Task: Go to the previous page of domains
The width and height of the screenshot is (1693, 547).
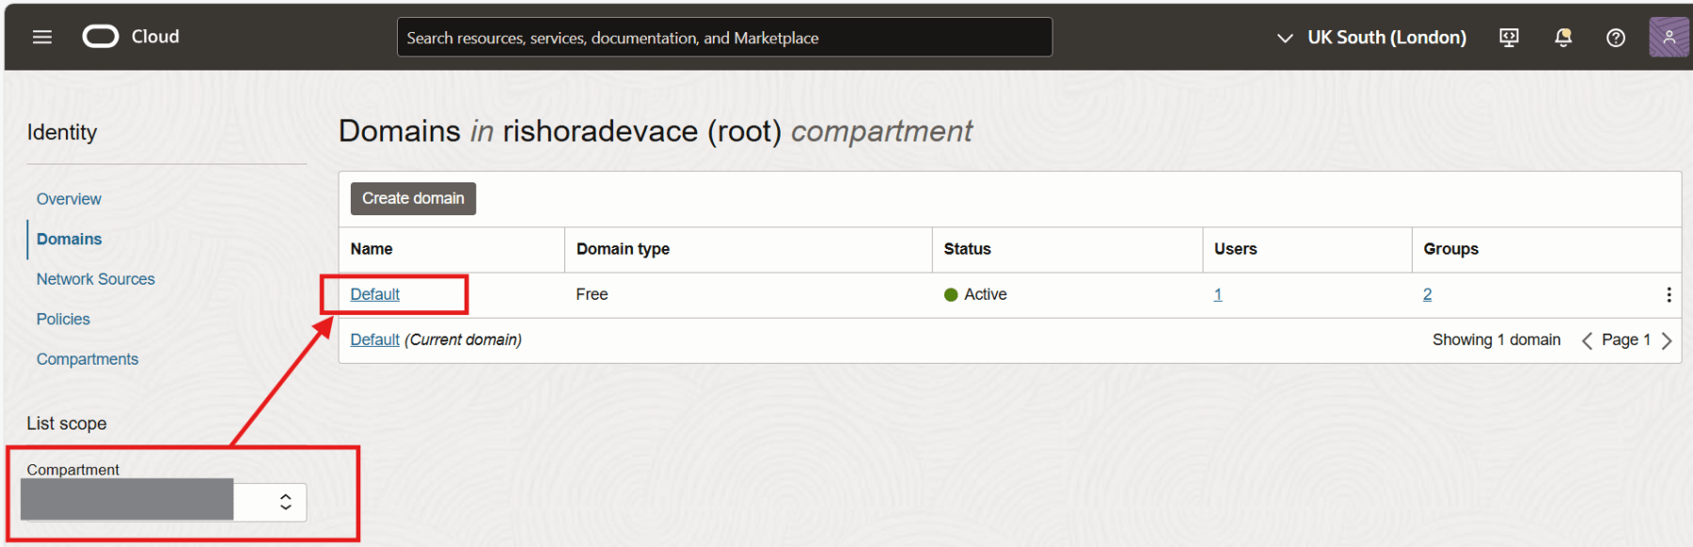Action: [1587, 340]
